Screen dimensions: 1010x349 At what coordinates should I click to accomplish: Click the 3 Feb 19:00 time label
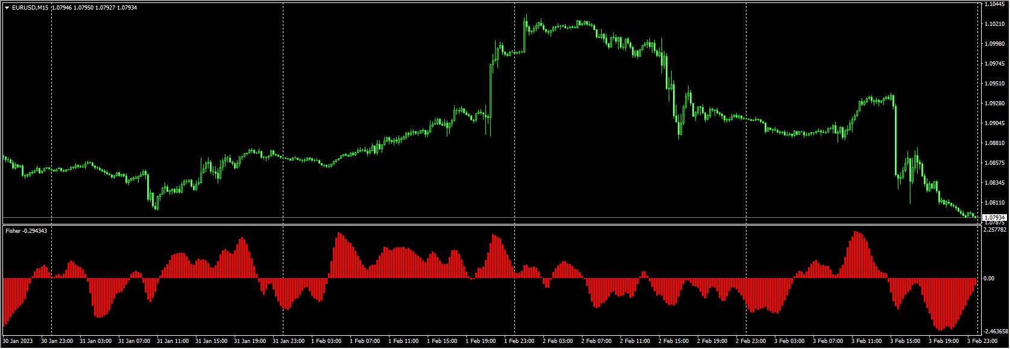[944, 341]
